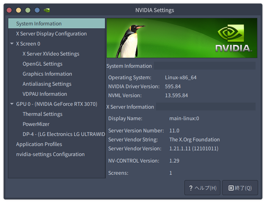The width and height of the screenshot is (266, 203).
Task: Click the Screens count value 1
Action: tap(171, 173)
